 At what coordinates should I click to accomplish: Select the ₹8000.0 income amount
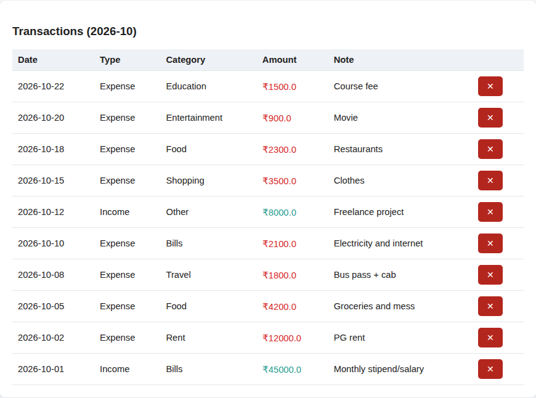click(x=279, y=213)
